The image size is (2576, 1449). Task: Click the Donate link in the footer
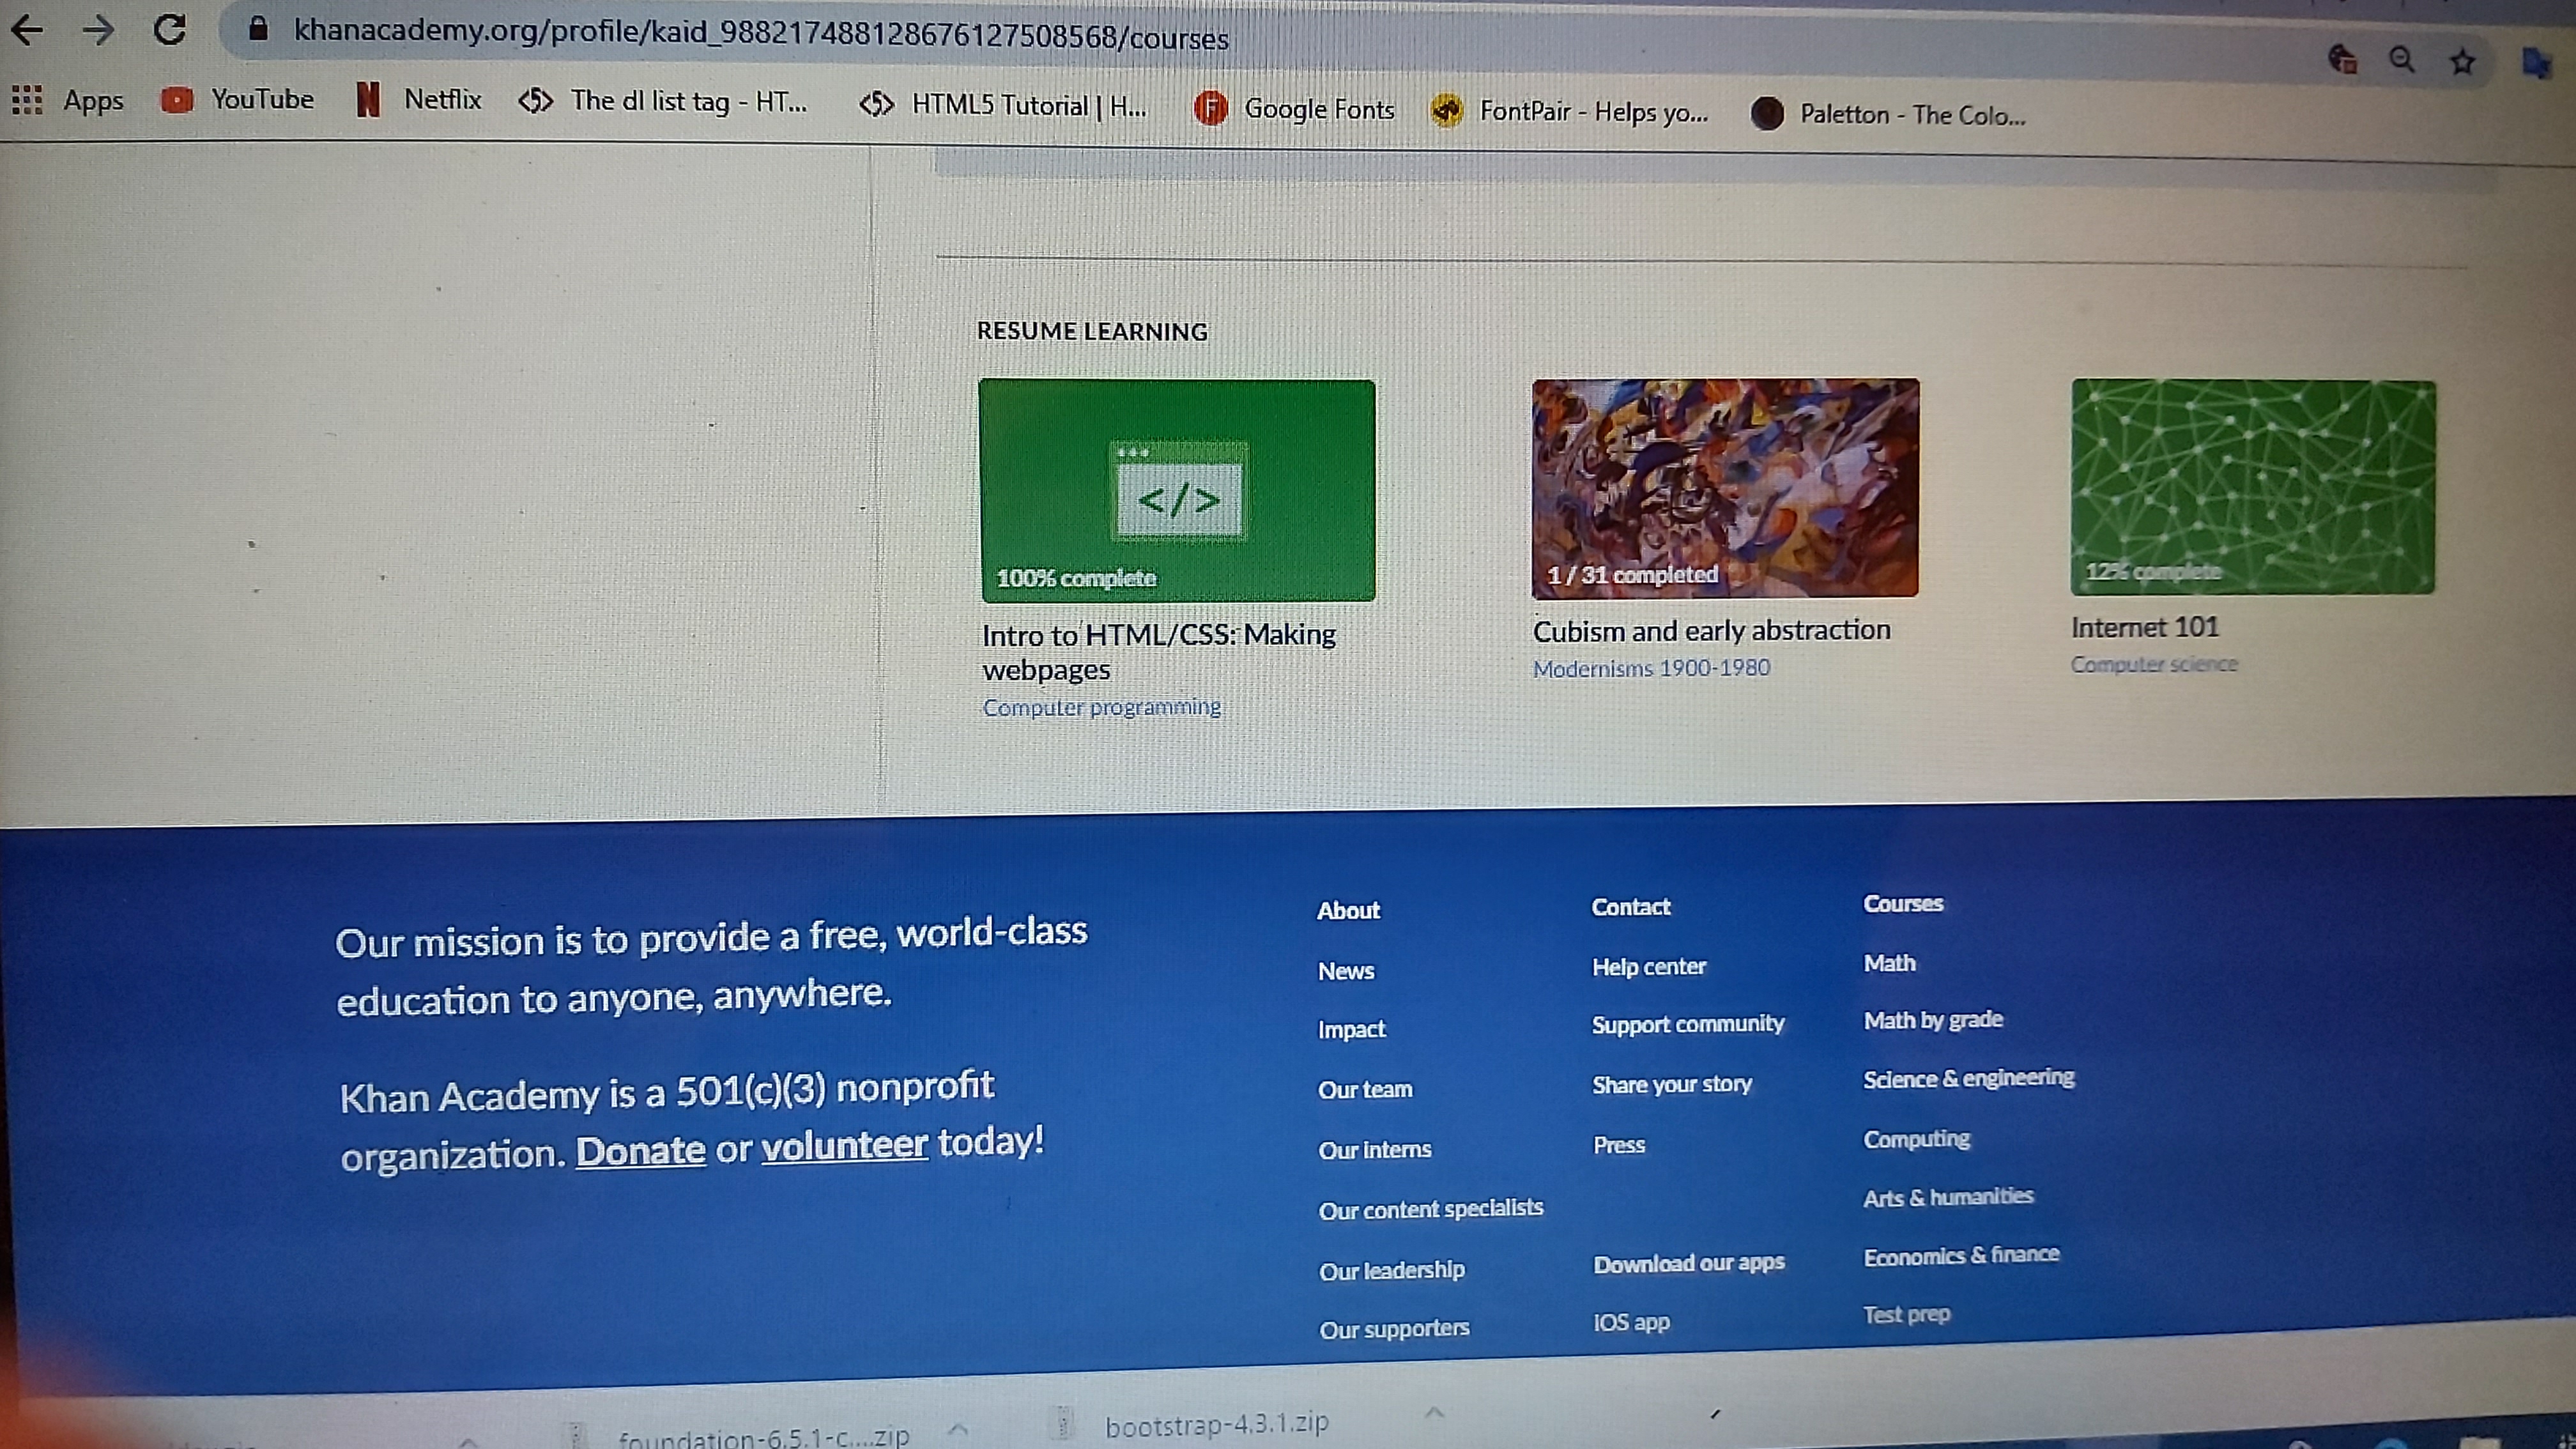click(x=641, y=1151)
